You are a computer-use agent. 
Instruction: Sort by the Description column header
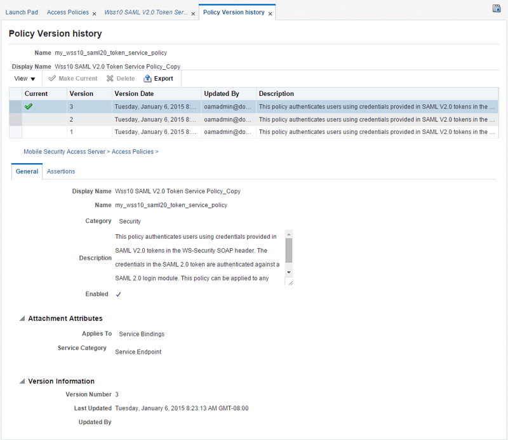(x=377, y=93)
